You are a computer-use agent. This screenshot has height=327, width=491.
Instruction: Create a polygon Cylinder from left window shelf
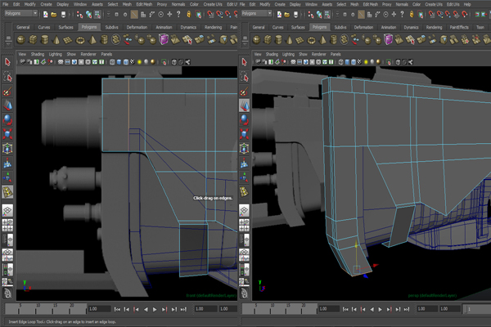point(45,40)
